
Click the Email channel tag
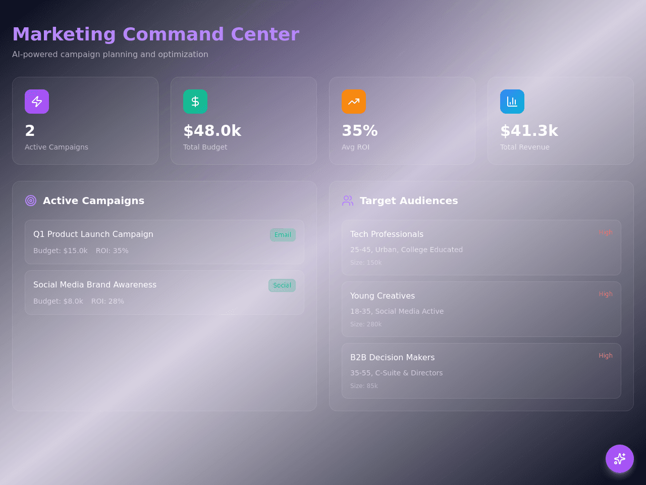(x=283, y=235)
